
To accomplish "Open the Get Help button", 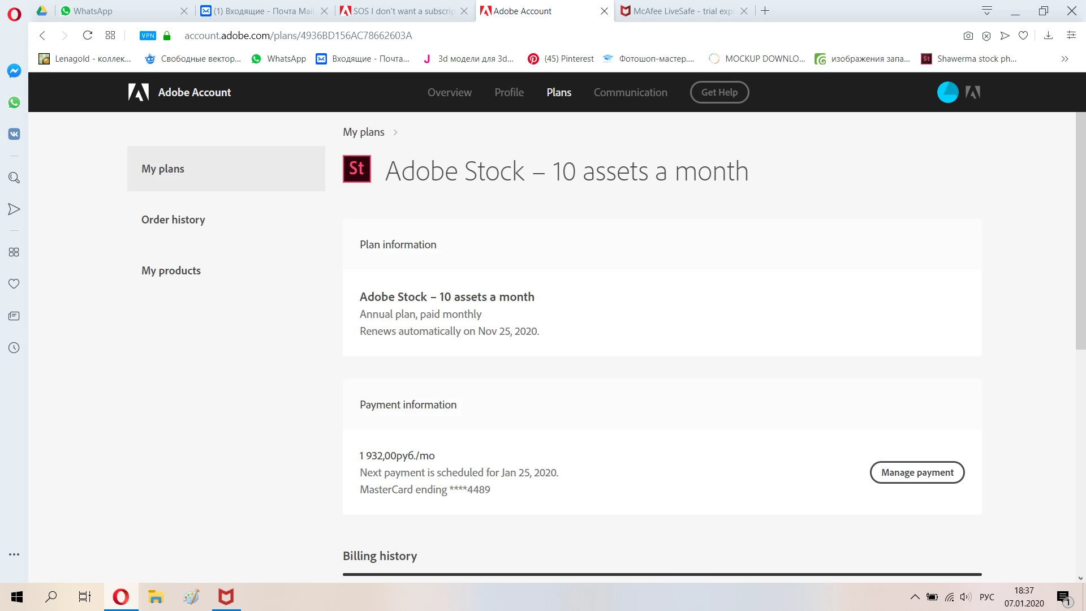I will (719, 92).
